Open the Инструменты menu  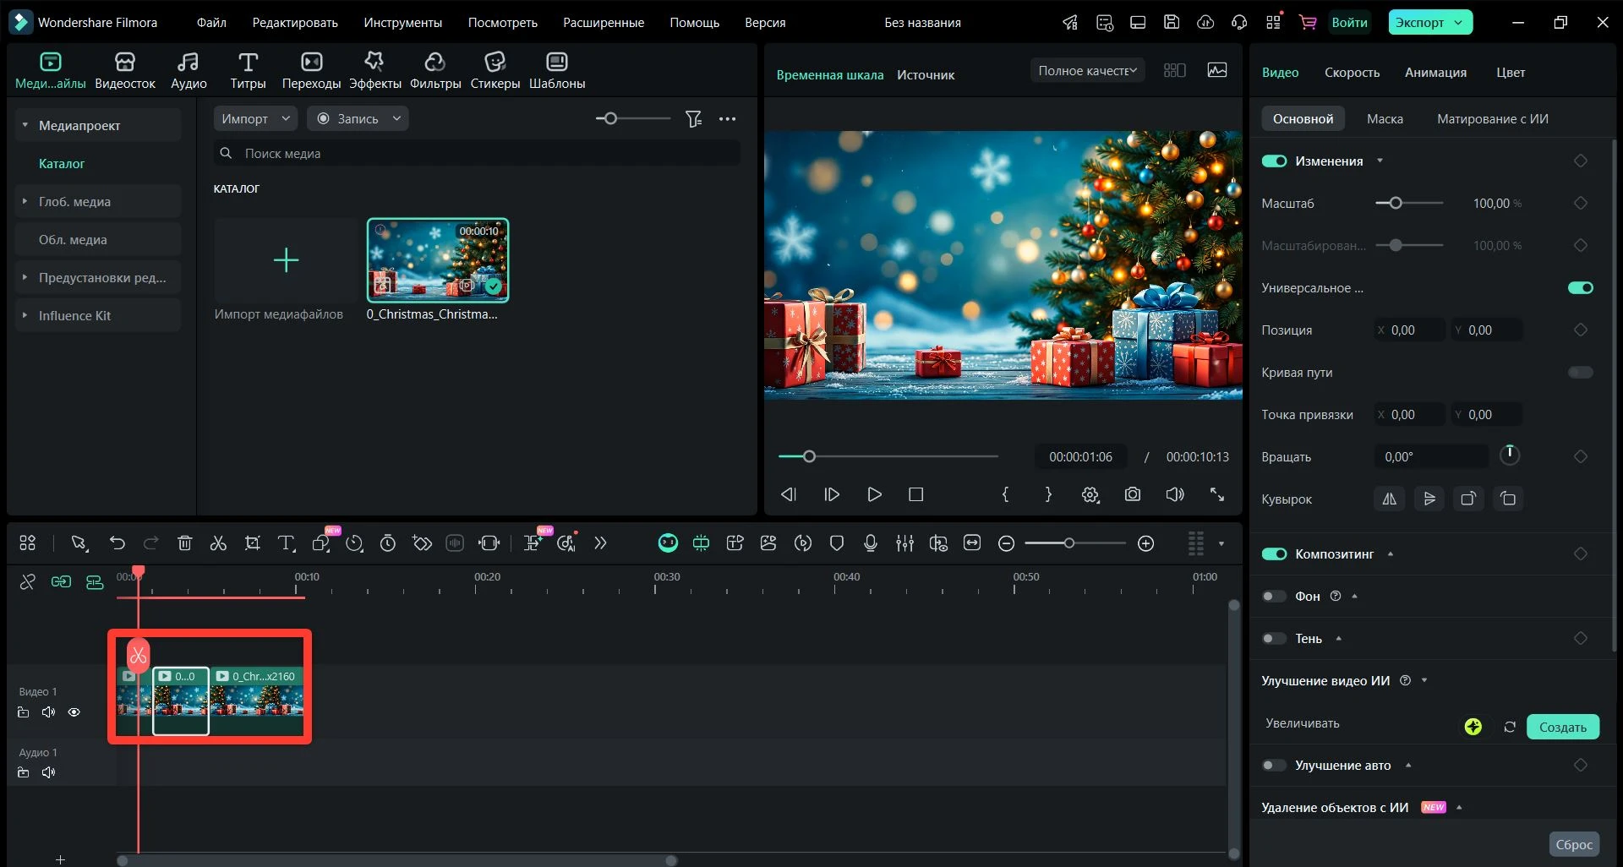click(x=402, y=23)
